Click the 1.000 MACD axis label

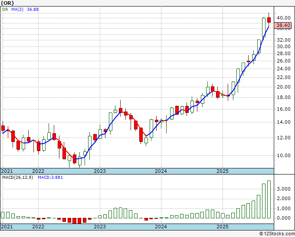click(283, 209)
